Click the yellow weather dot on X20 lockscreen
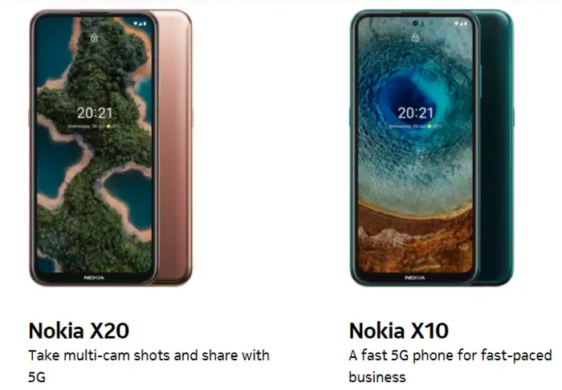Image resolution: width=562 pixels, height=390 pixels. point(108,127)
